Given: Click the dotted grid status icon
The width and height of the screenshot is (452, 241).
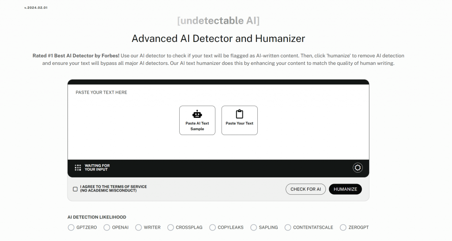Looking at the screenshot, I should point(78,168).
